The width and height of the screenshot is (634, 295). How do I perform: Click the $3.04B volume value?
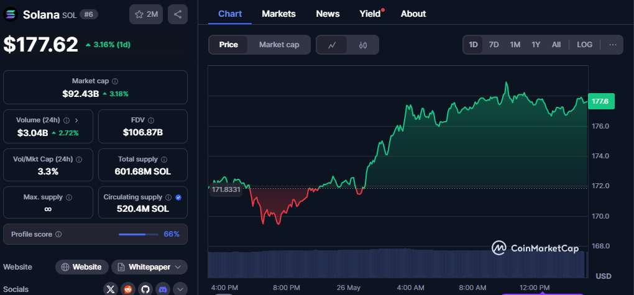32,132
